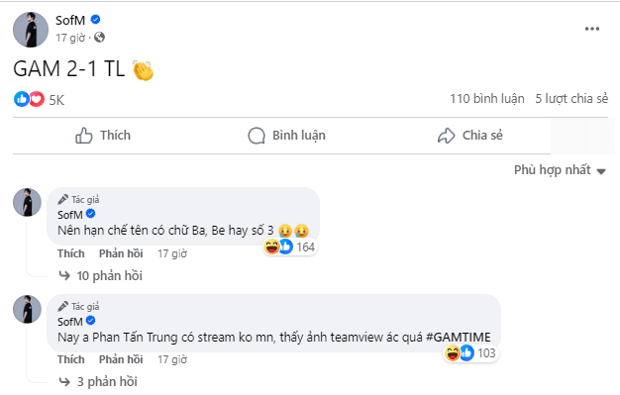Open the post reactions like and heart icons
Image resolution: width=620 pixels, height=395 pixels.
click(x=30, y=99)
